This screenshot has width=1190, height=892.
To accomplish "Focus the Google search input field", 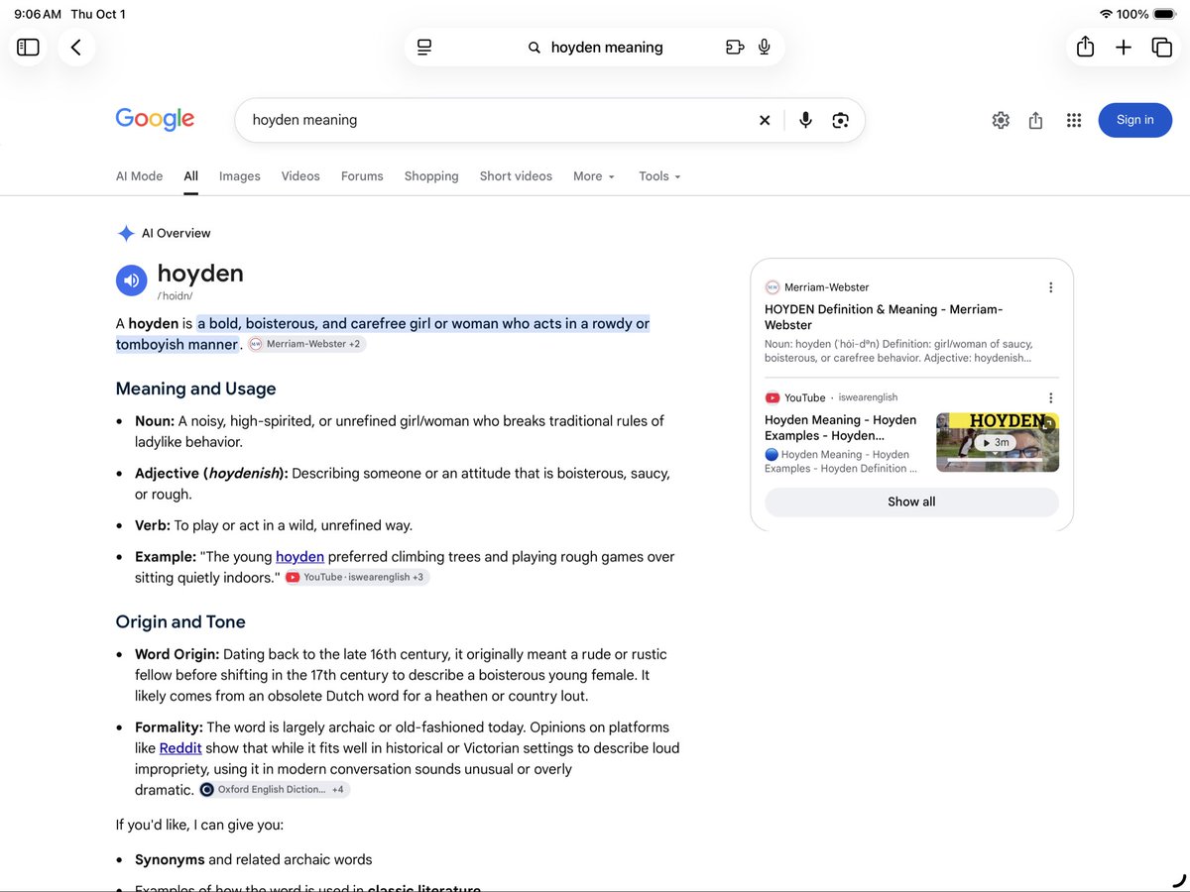I will point(501,120).
